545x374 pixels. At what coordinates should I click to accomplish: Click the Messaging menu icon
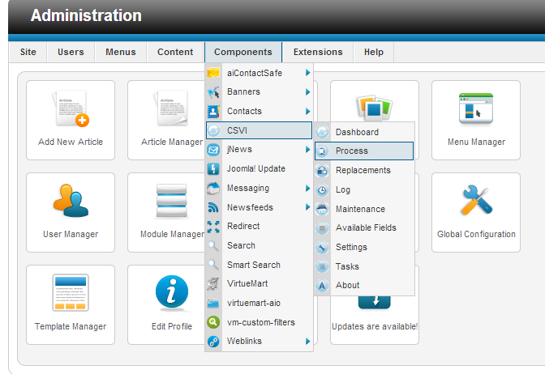(x=213, y=189)
